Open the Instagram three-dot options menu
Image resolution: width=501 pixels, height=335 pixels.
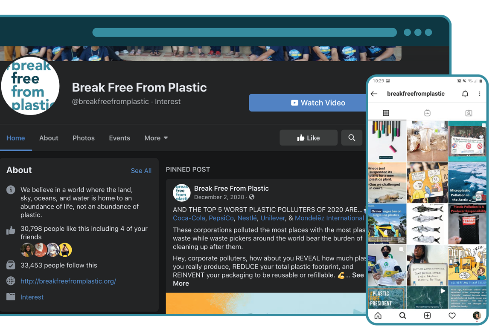pos(479,94)
